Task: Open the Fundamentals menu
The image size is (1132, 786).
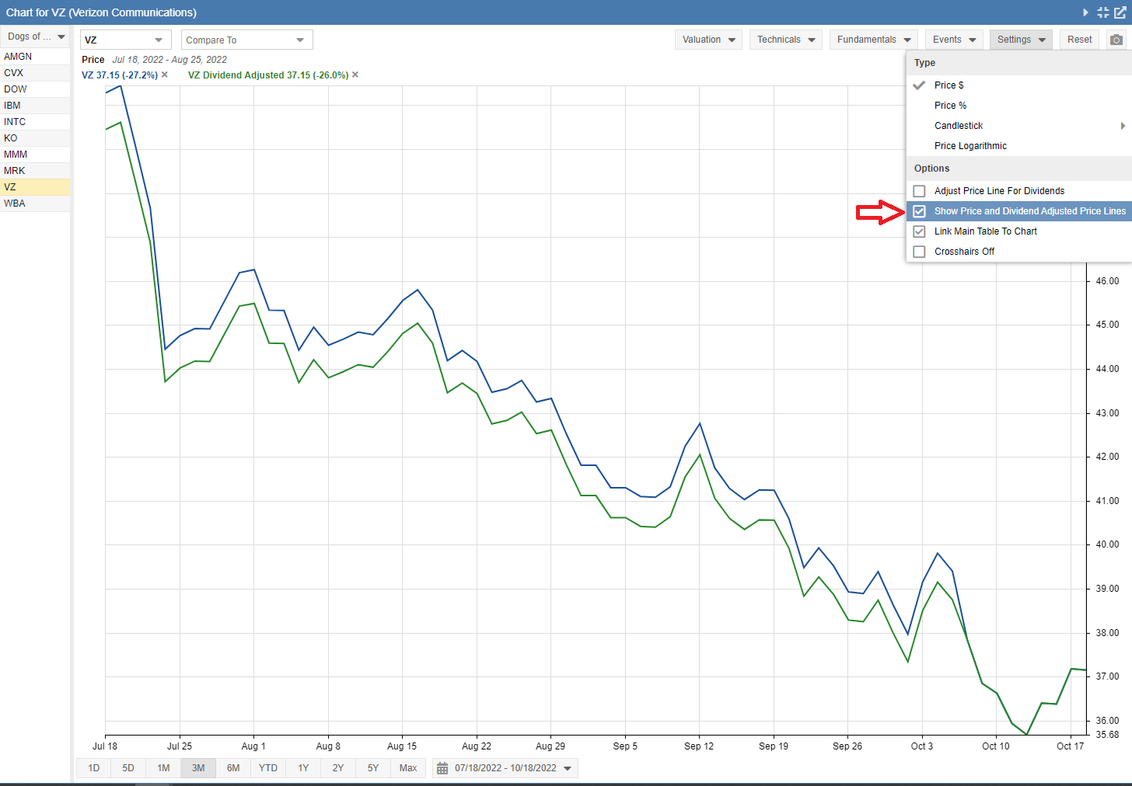Action: pyautogui.click(x=874, y=40)
